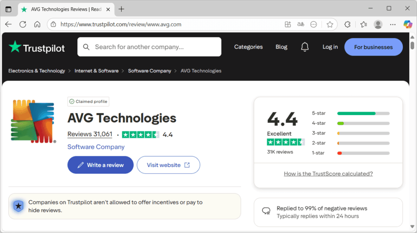Click the Write a review button
The height and width of the screenshot is (233, 417).
(x=101, y=165)
